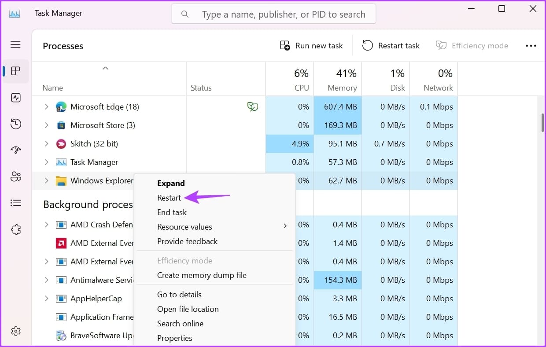The image size is (546, 347).
Task: Click the search magnifier icon
Action: [185, 15]
